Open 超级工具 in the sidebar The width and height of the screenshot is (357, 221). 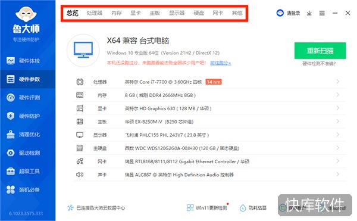(x=27, y=171)
